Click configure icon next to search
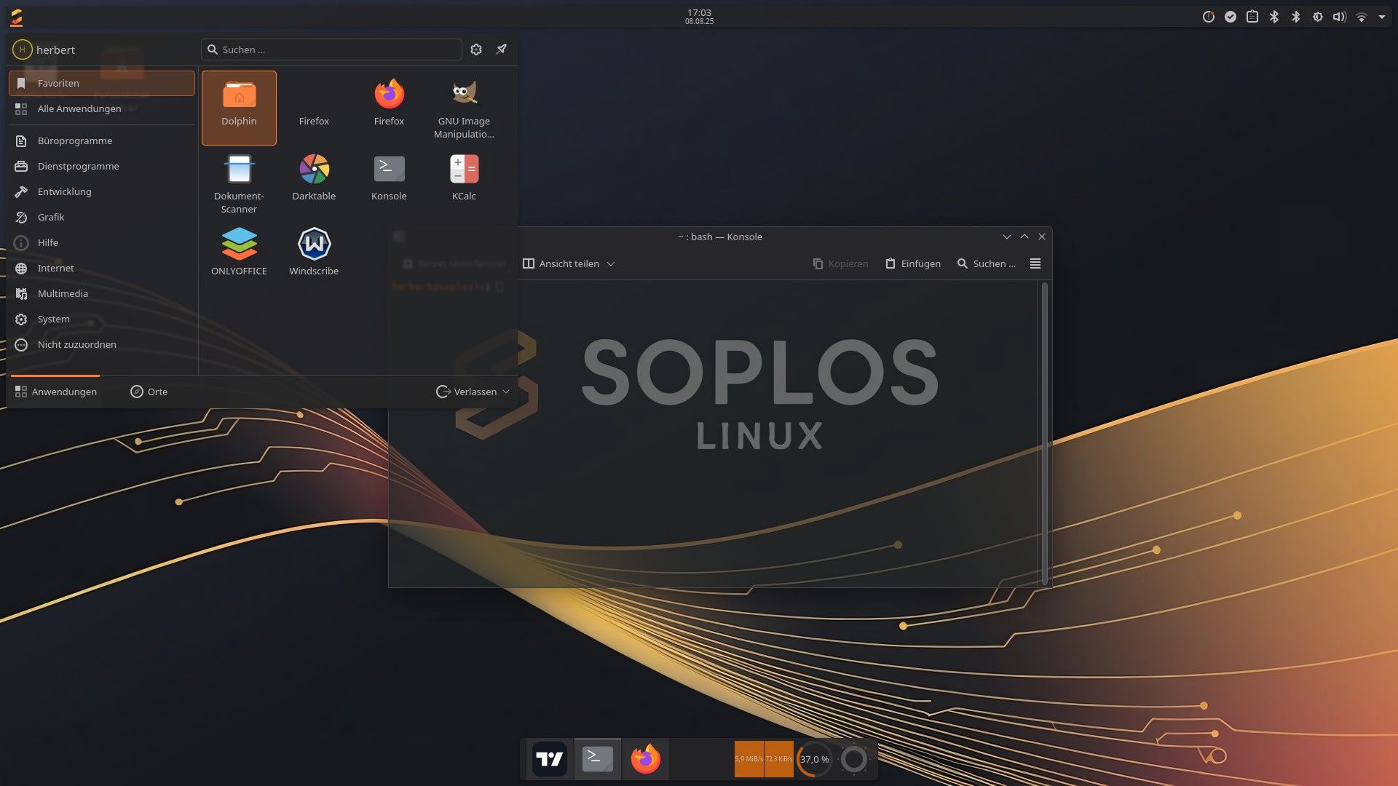Image resolution: width=1398 pixels, height=786 pixels. click(476, 49)
